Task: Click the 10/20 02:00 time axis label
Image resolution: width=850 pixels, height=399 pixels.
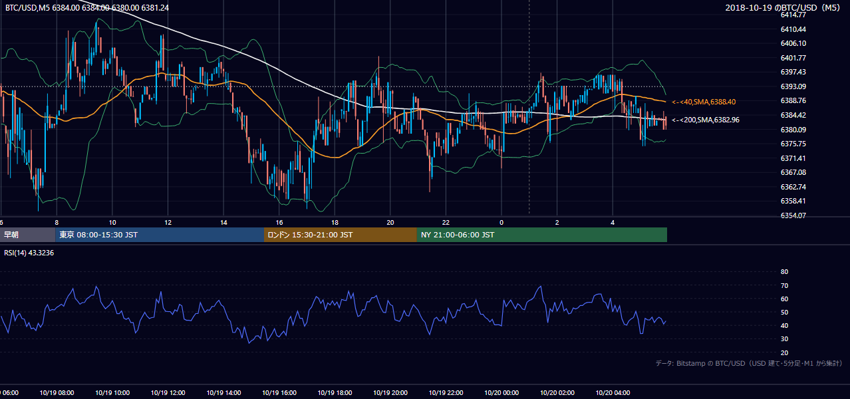Action: [557, 393]
